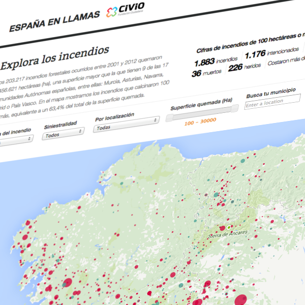Click the Civio logo
This screenshot has height=305, width=305.
[126, 9]
